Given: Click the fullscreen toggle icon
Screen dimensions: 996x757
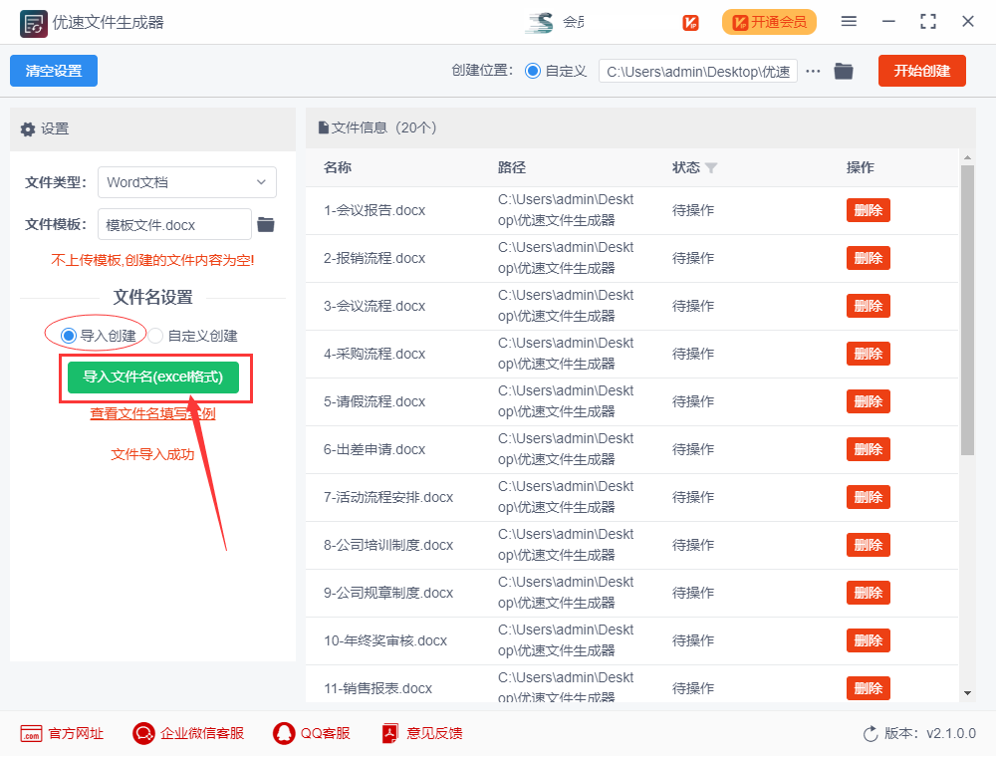Looking at the screenshot, I should click(x=928, y=22).
